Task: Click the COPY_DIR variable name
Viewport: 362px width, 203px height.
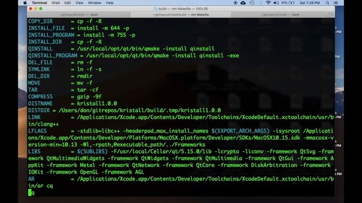Action: pos(40,21)
